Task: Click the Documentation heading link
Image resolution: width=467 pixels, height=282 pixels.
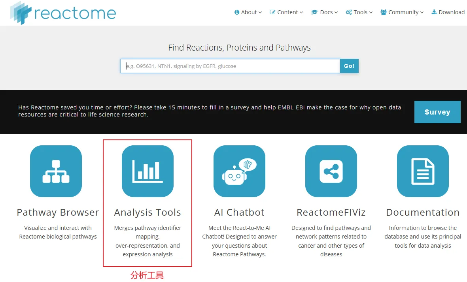Action: (x=423, y=212)
